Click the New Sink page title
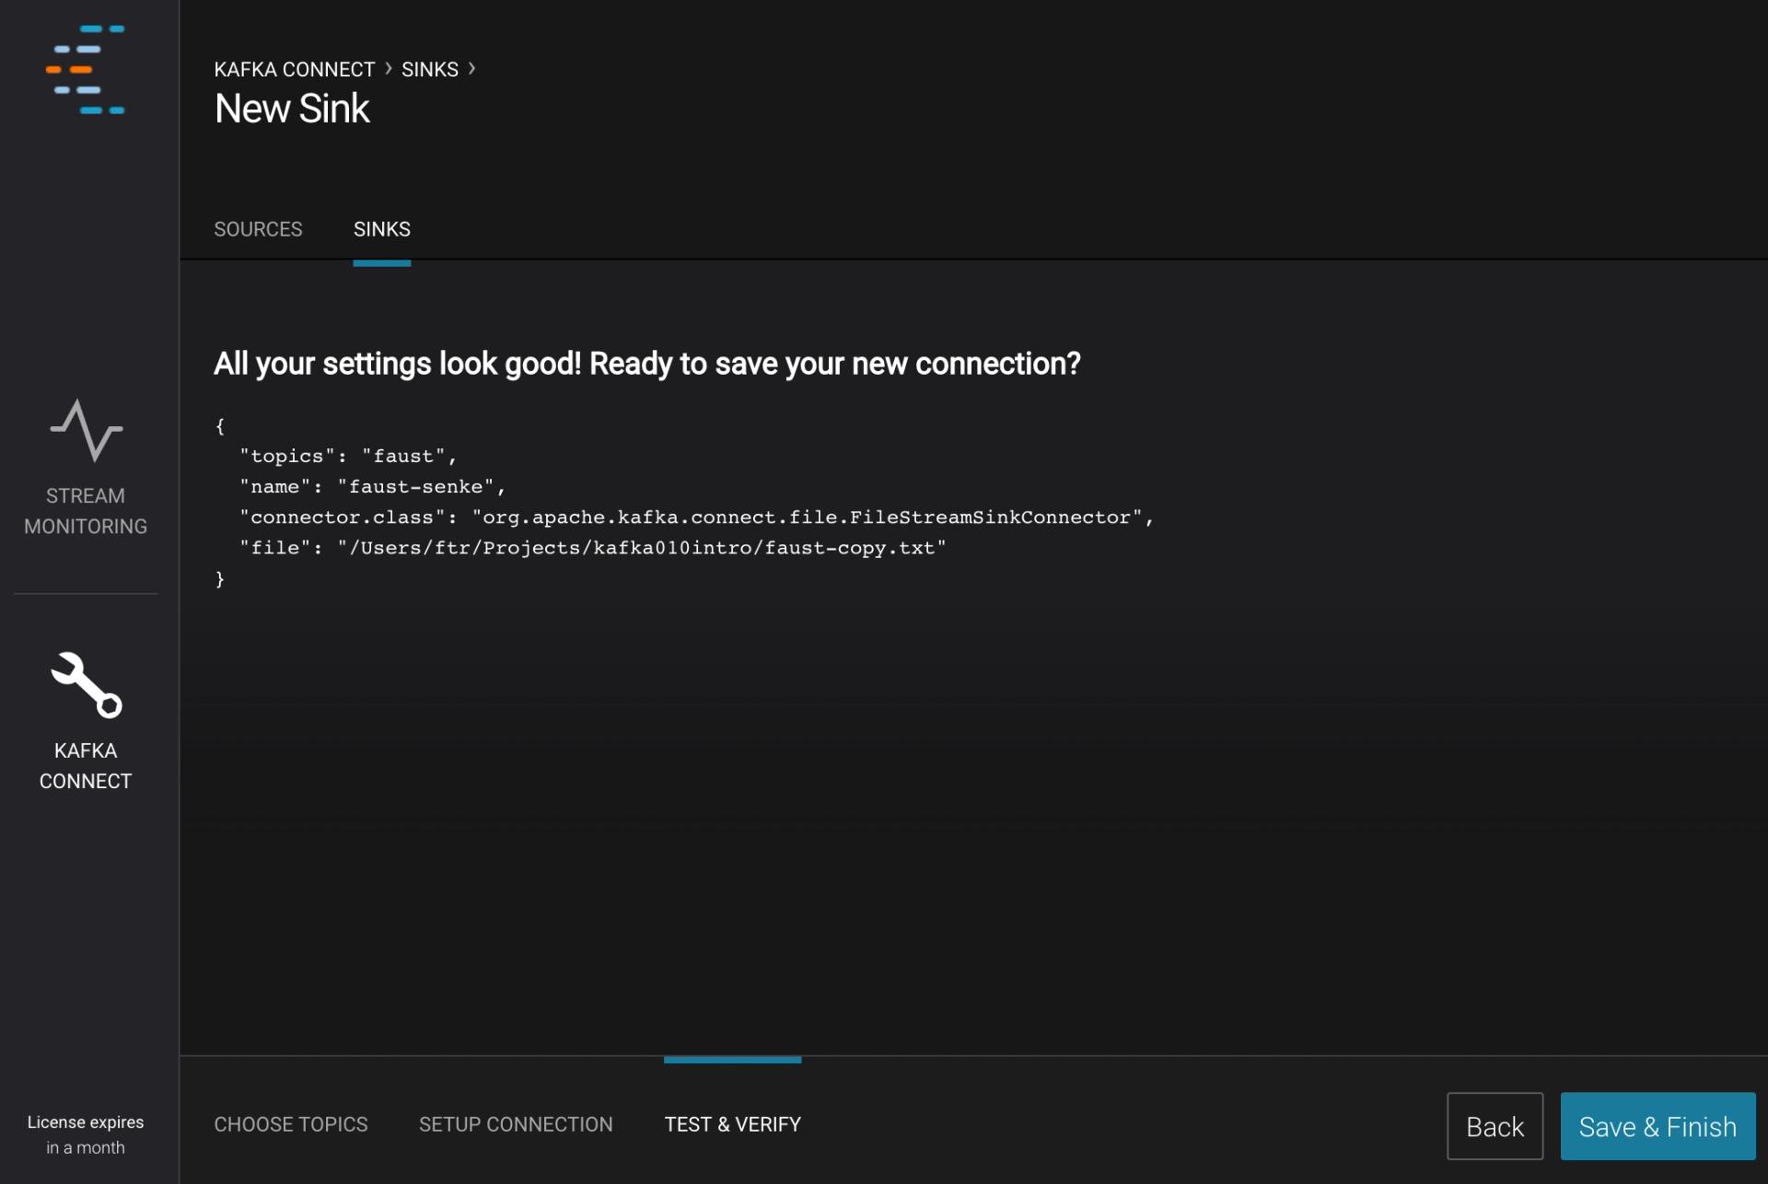 tap(292, 110)
